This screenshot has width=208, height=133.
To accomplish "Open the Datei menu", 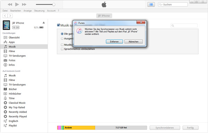I will pos(5,11).
